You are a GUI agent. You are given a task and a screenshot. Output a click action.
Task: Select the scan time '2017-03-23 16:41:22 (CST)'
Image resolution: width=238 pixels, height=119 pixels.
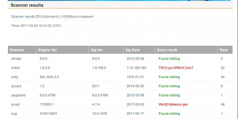(x=41, y=26)
